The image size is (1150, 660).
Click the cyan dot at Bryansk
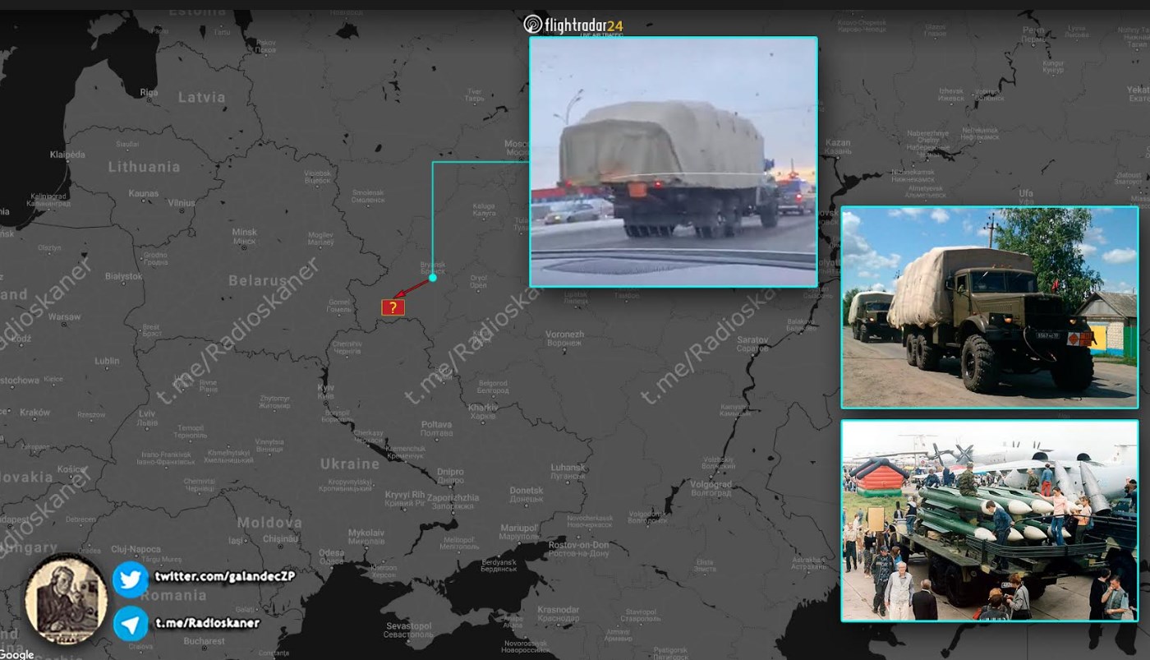[433, 278]
